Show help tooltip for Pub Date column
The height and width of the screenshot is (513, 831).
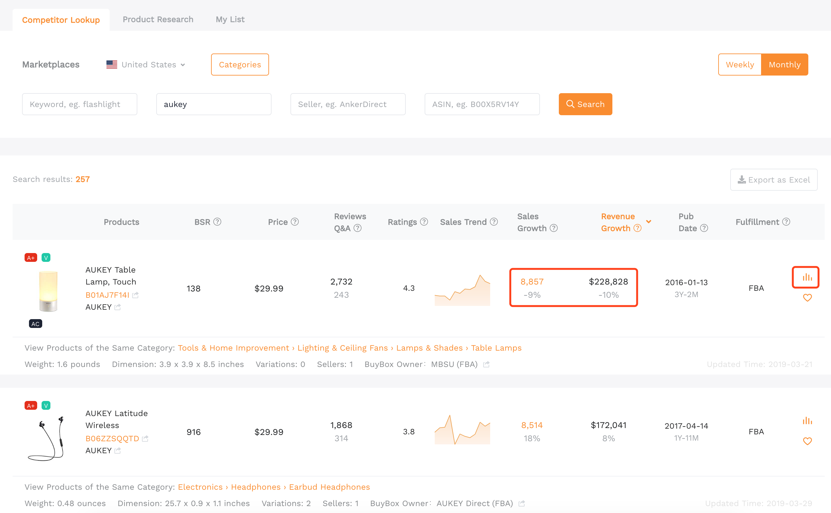pos(704,228)
